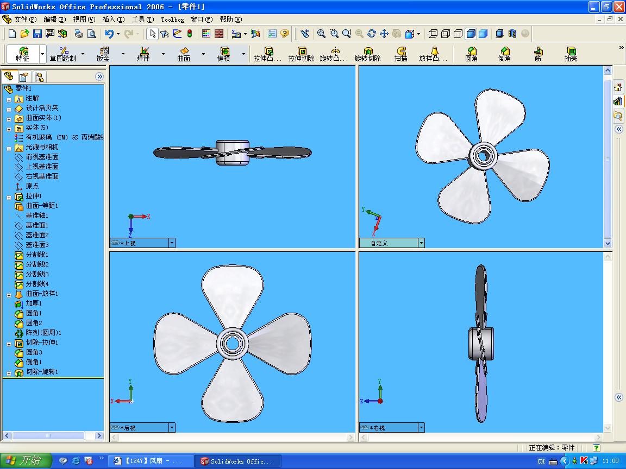Open the Surfaces (曲面) toolbar dropdown arrow
The height and width of the screenshot is (469, 626).
pos(203,54)
